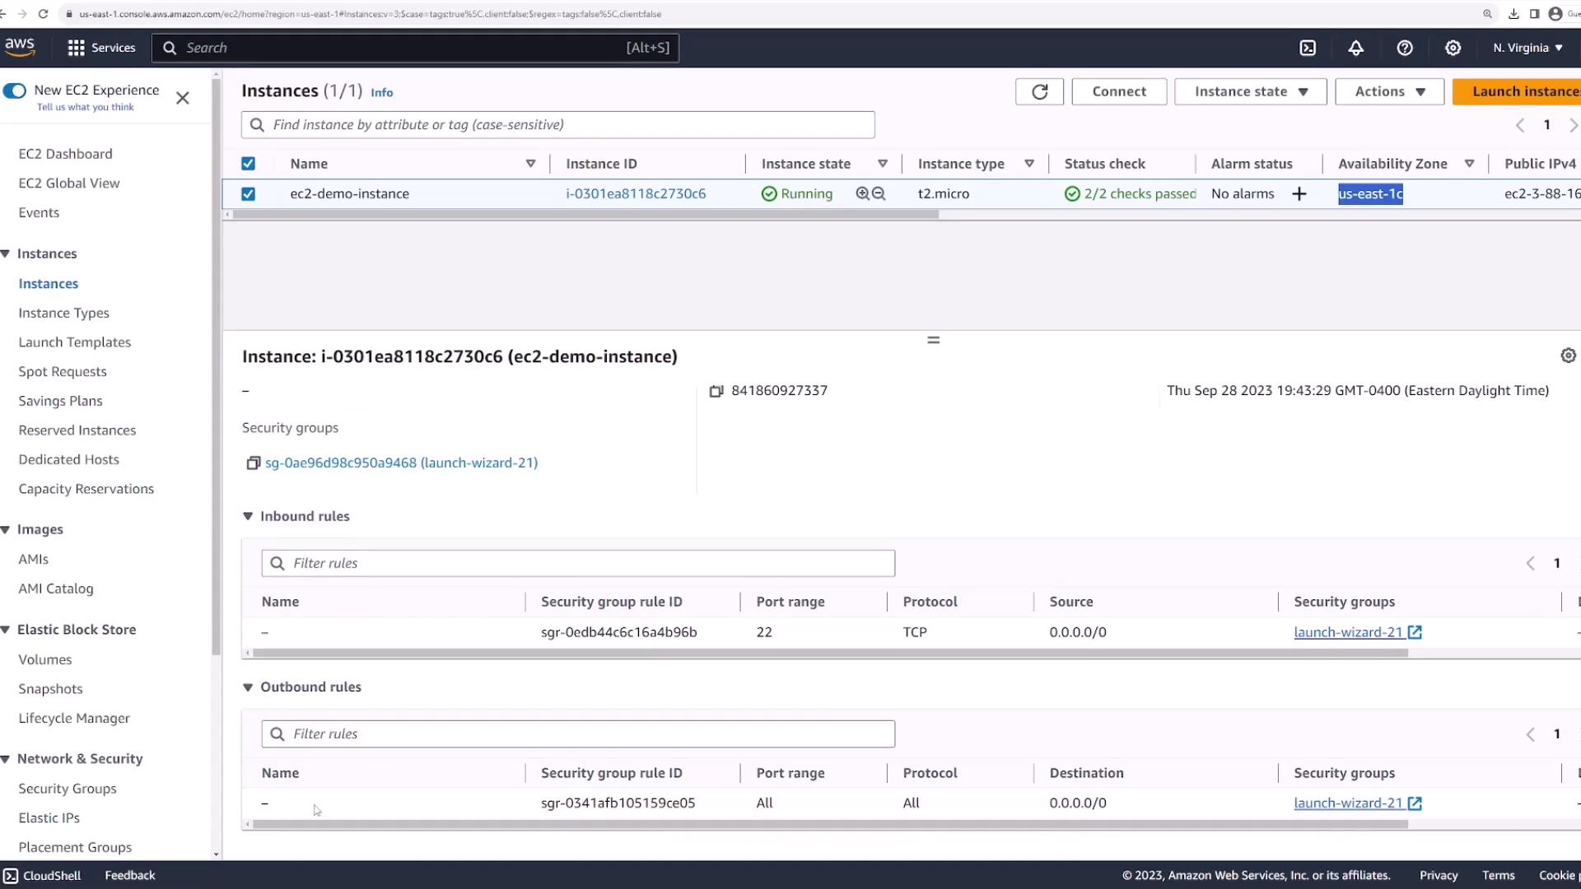Toggle the New EC2 Experience switch
The width and height of the screenshot is (1581, 889).
click(15, 91)
